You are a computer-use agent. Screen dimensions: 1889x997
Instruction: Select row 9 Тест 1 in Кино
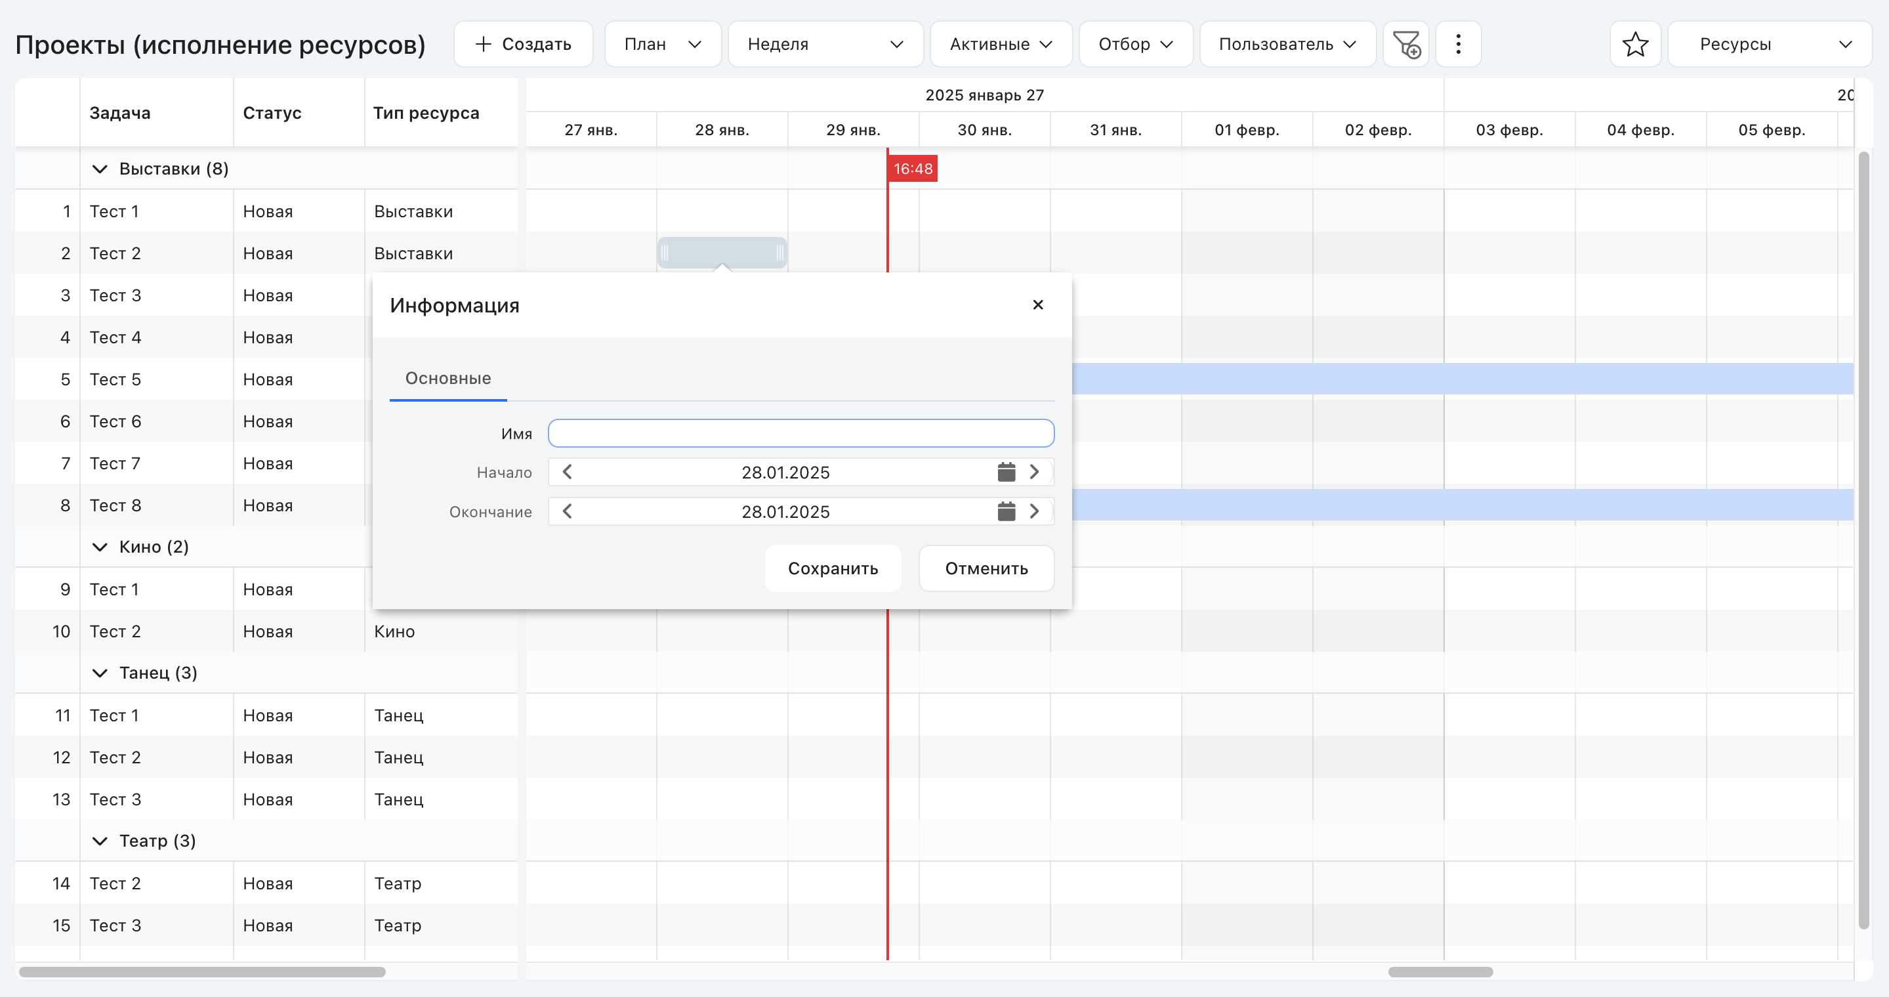pos(194,590)
